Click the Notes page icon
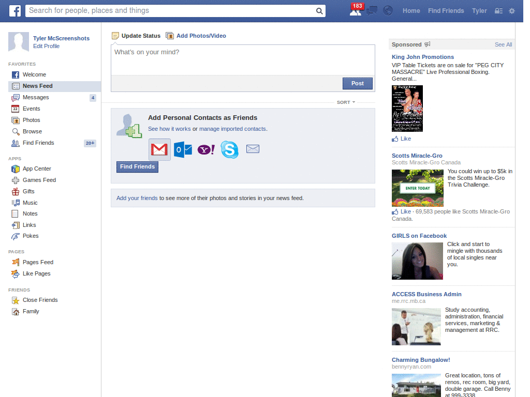Screen dimensions: 530x397 15,213
